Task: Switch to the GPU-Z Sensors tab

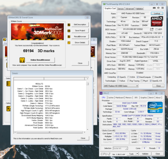Action: click(121, 9)
